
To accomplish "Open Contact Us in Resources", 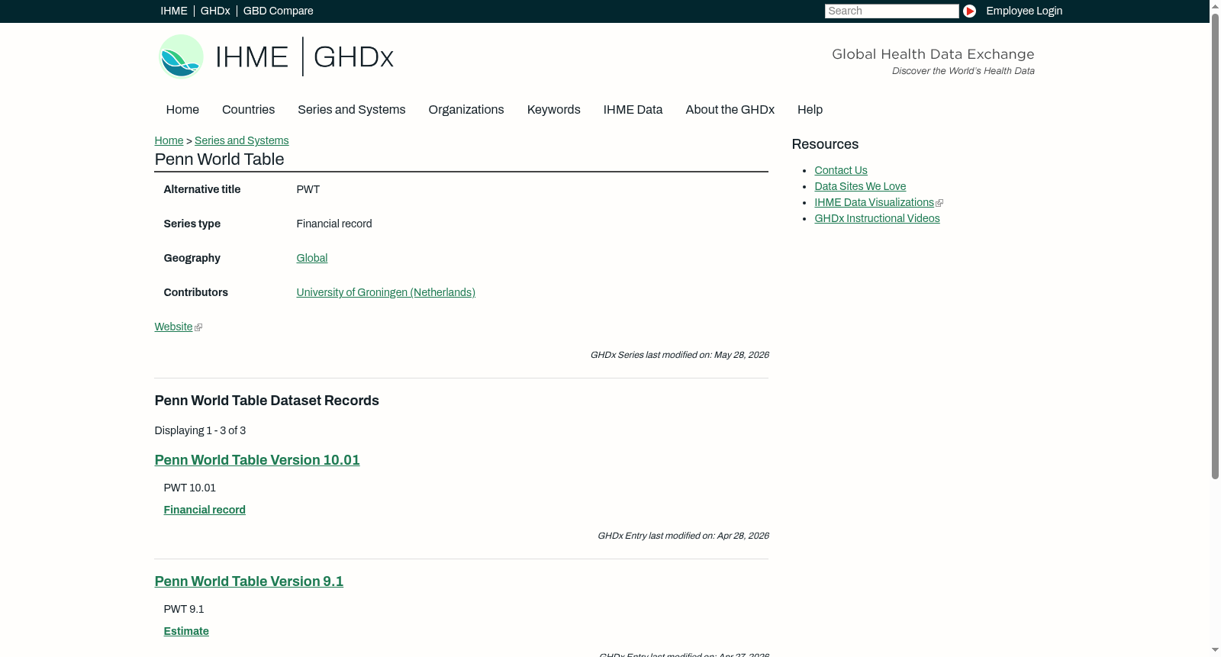I will 841,170.
